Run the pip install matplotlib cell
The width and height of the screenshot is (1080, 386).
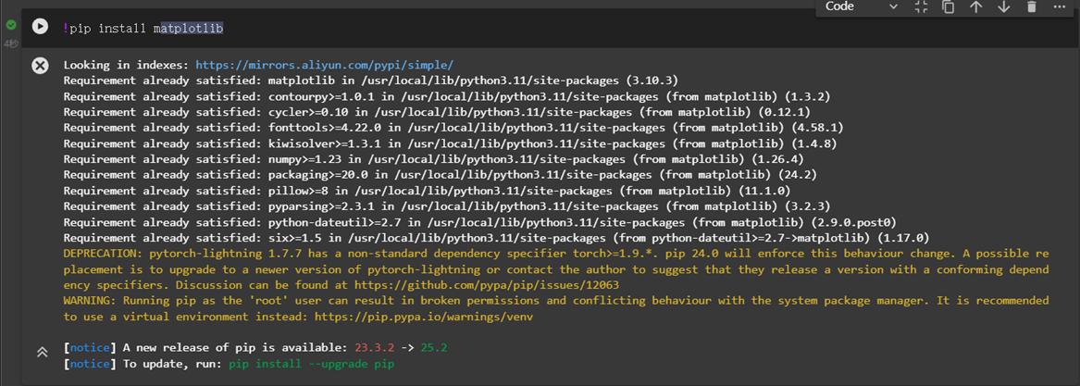click(x=40, y=26)
